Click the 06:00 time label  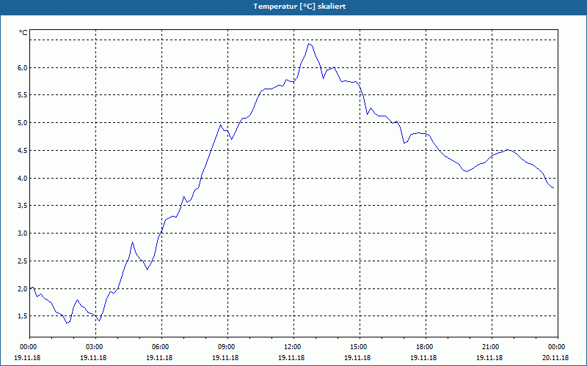click(x=159, y=347)
